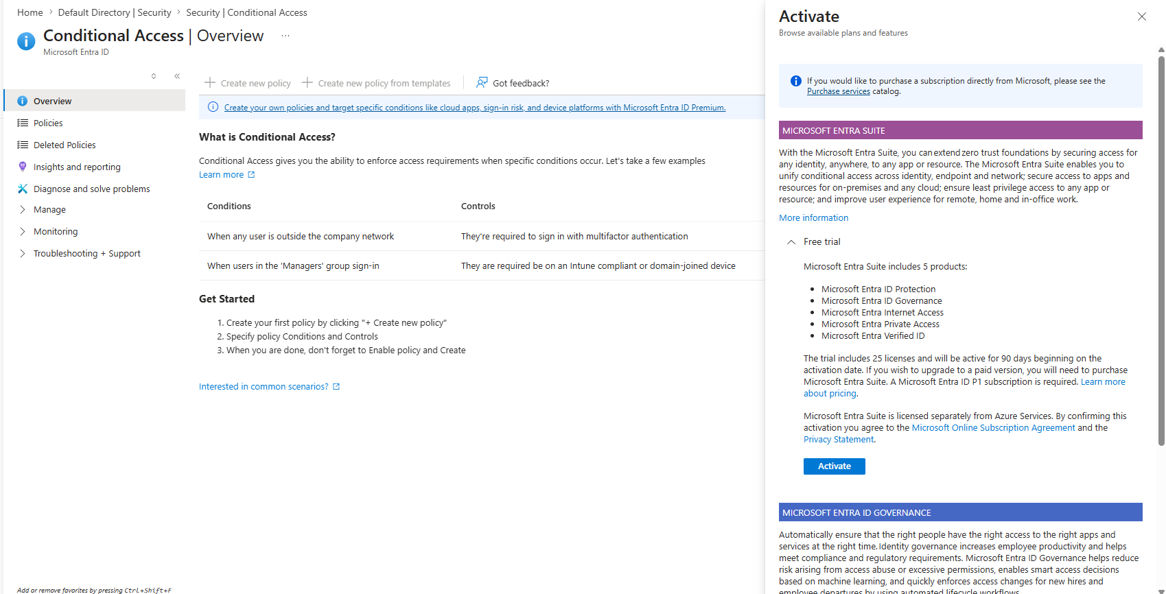Screen dimensions: 1166x594
Task: Open the ellipsis menu beside the Overview title
Action: pyautogui.click(x=285, y=36)
